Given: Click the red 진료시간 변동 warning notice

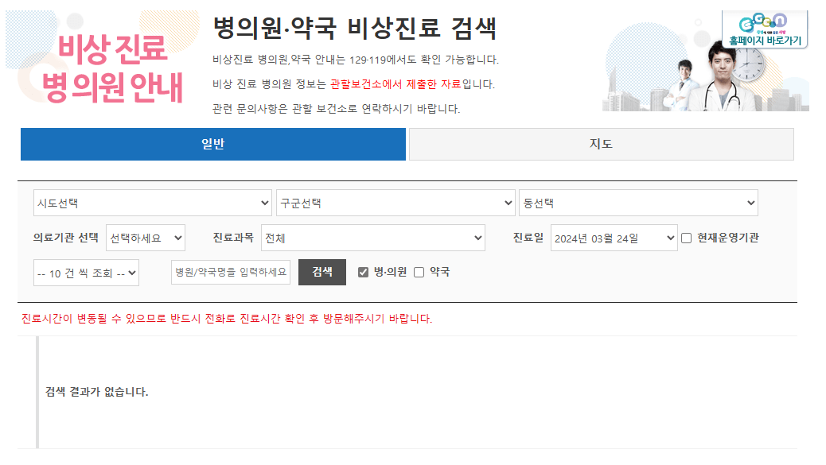Looking at the screenshot, I should (x=227, y=319).
